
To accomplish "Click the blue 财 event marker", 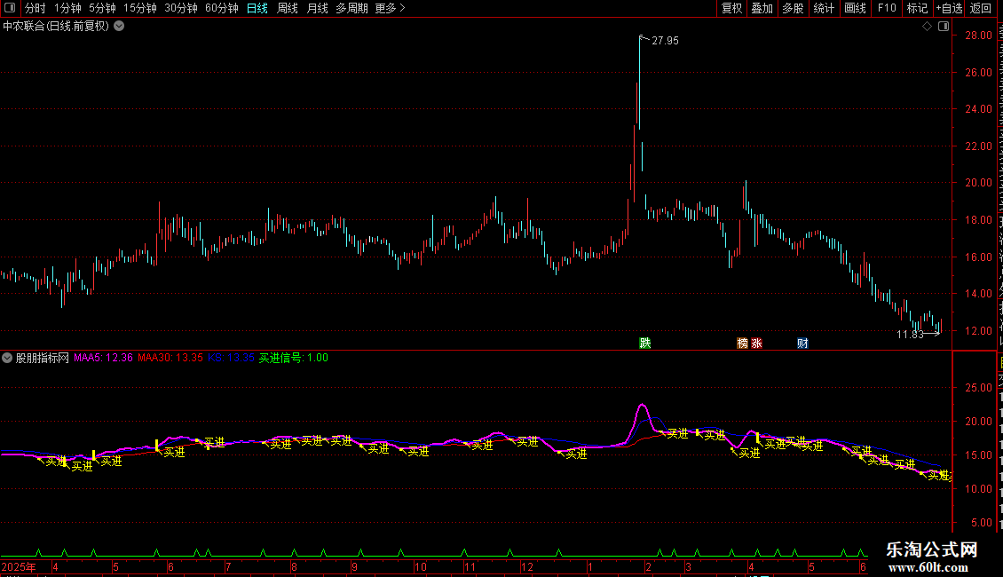I will click(802, 343).
